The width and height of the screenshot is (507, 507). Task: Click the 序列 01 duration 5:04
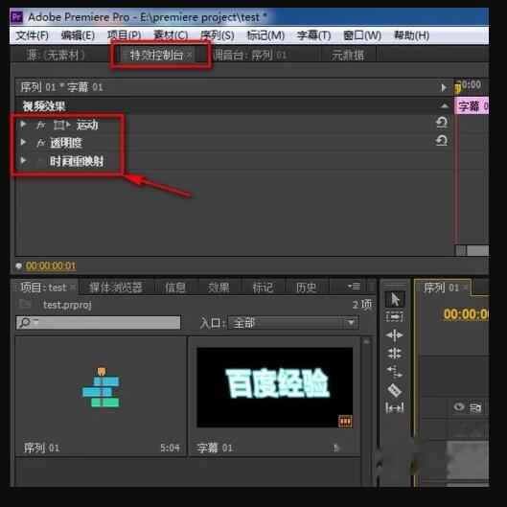pos(170,448)
